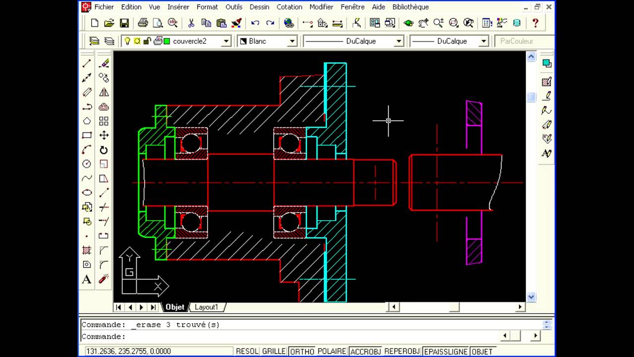Click the Cut (scissors) icon
Image resolution: width=634 pixels, height=357 pixels.
point(191,23)
